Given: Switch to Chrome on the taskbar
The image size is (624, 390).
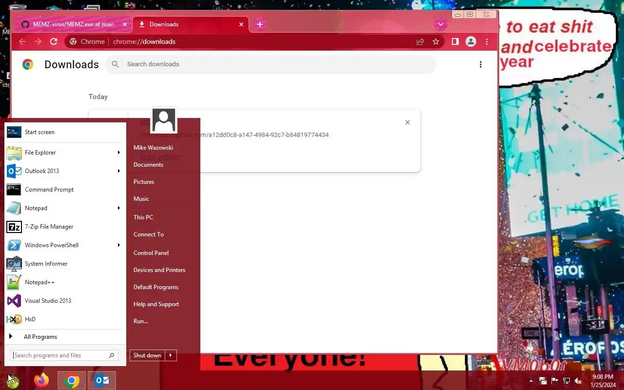Looking at the screenshot, I should [72, 380].
